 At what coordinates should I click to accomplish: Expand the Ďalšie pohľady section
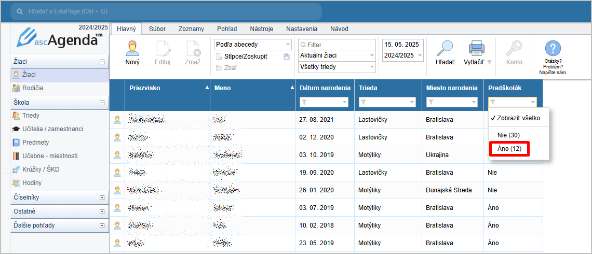click(102, 225)
